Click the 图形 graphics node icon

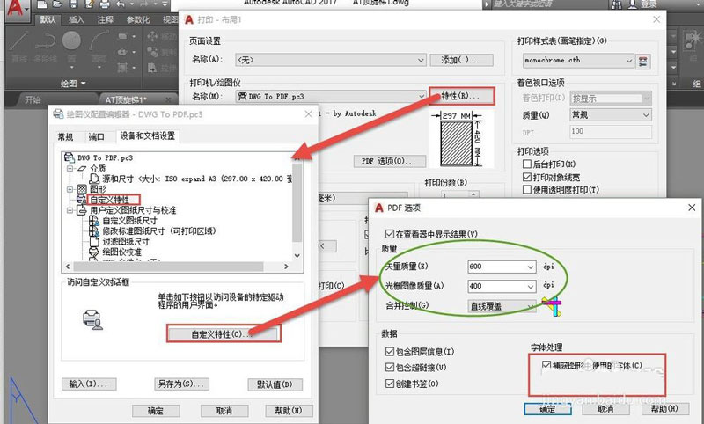click(x=82, y=189)
